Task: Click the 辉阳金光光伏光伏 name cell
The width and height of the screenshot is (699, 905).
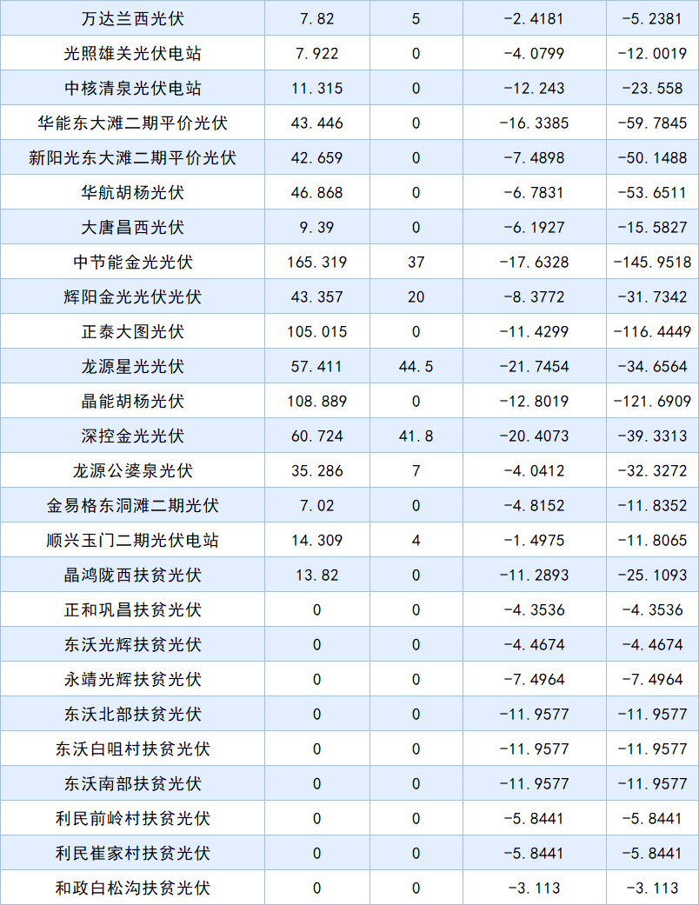Action: point(132,296)
